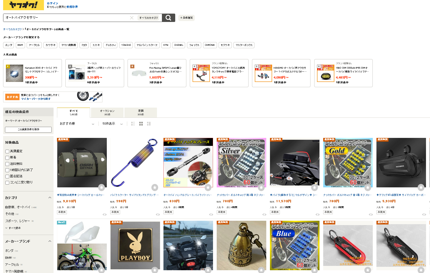Open the 50件表示 count dropdown
The width and height of the screenshot is (430, 273).
(x=112, y=124)
